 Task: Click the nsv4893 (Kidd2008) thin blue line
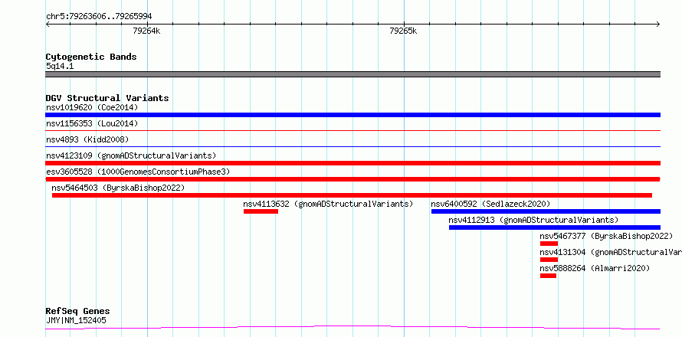tap(352, 146)
